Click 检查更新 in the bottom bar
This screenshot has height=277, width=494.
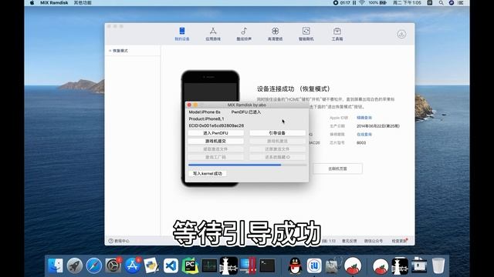coord(399,241)
